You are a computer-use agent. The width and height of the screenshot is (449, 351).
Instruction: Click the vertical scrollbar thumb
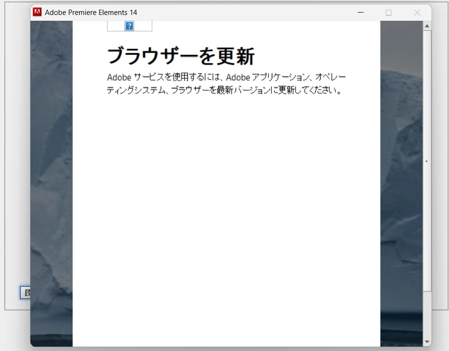pyautogui.click(x=427, y=161)
